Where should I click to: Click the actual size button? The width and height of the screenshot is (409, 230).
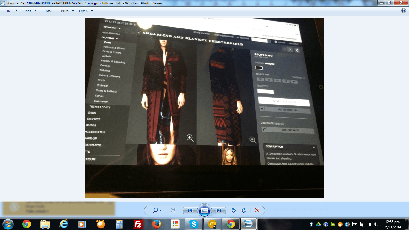pyautogui.click(x=173, y=211)
